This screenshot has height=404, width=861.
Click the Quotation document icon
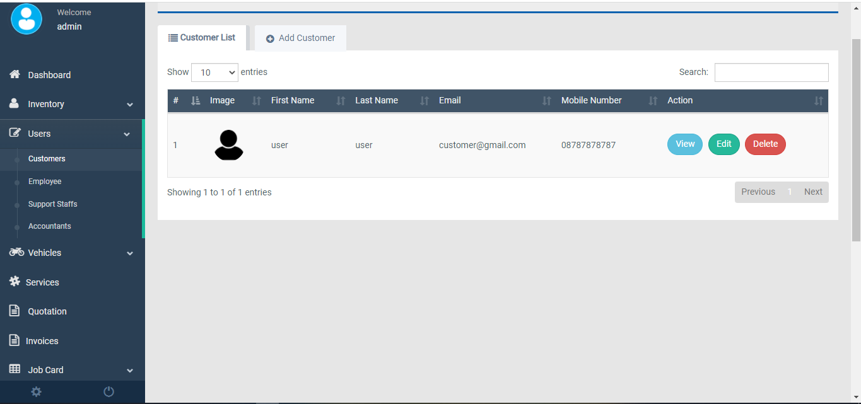click(x=15, y=311)
